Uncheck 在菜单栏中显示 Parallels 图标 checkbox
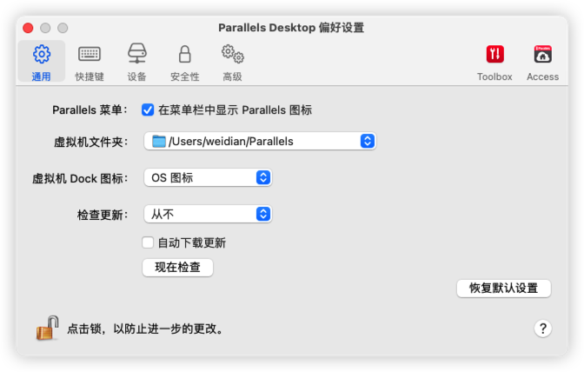Image resolution: width=584 pixels, height=372 pixels. coord(148,110)
